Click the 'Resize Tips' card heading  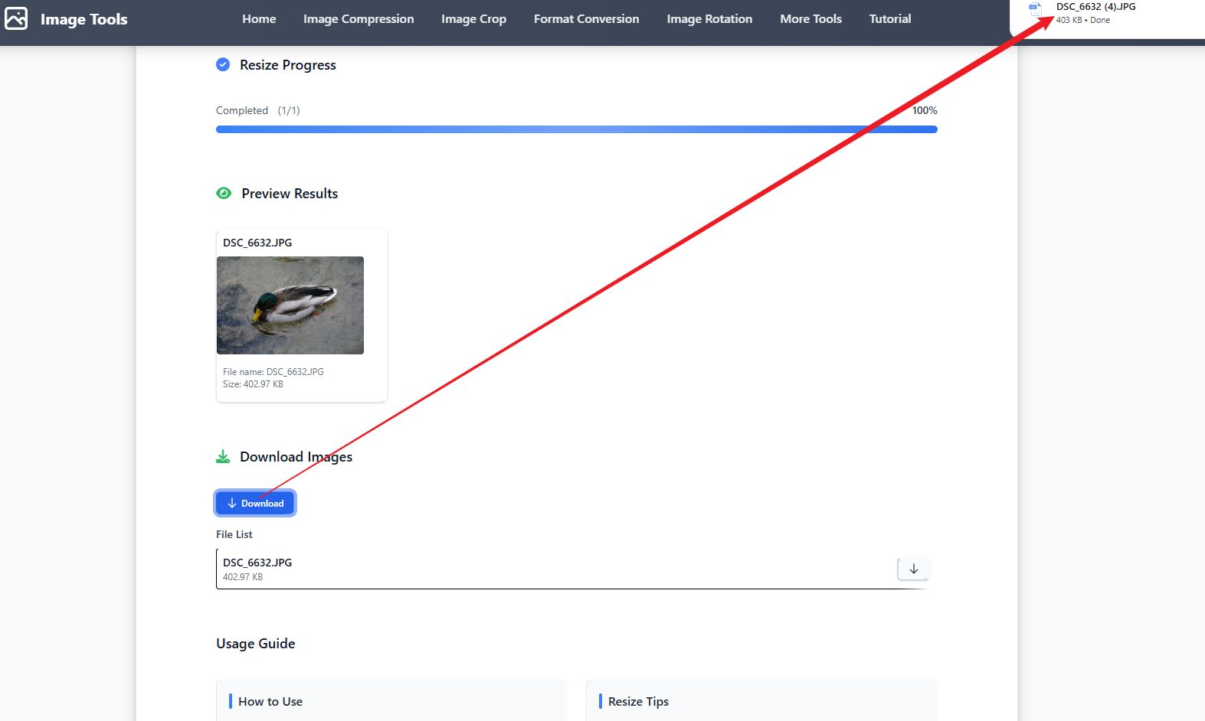click(x=638, y=701)
